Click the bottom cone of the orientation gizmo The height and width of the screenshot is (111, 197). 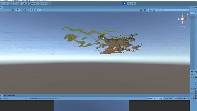[x=182, y=22]
